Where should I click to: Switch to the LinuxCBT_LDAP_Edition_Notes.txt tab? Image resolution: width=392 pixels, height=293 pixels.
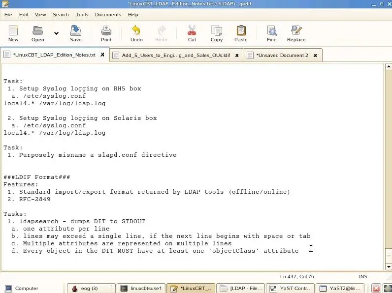point(54,55)
